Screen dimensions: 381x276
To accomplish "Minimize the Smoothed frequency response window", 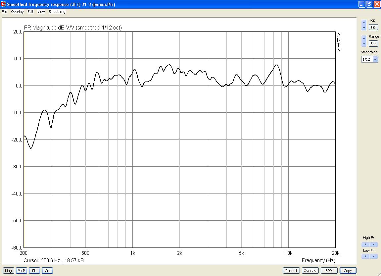I will tap(361, 4).
